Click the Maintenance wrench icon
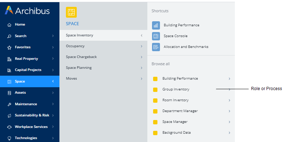The height and width of the screenshot is (142, 290). (9, 104)
